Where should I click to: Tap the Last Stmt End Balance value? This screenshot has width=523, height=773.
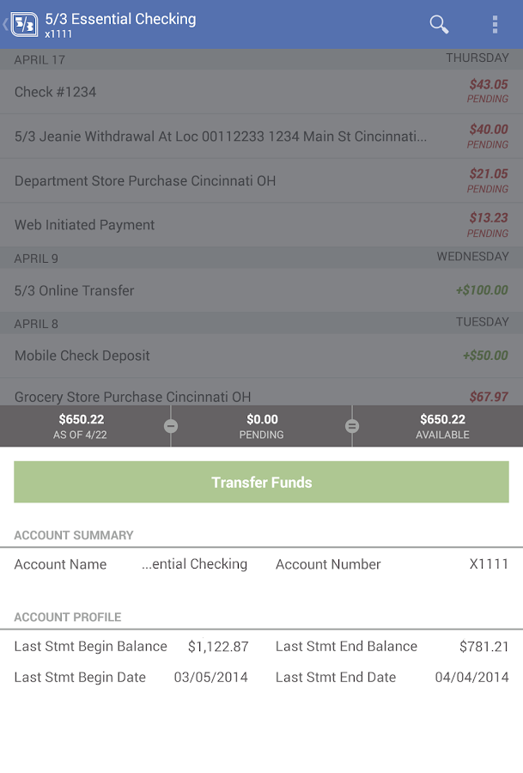click(x=483, y=647)
